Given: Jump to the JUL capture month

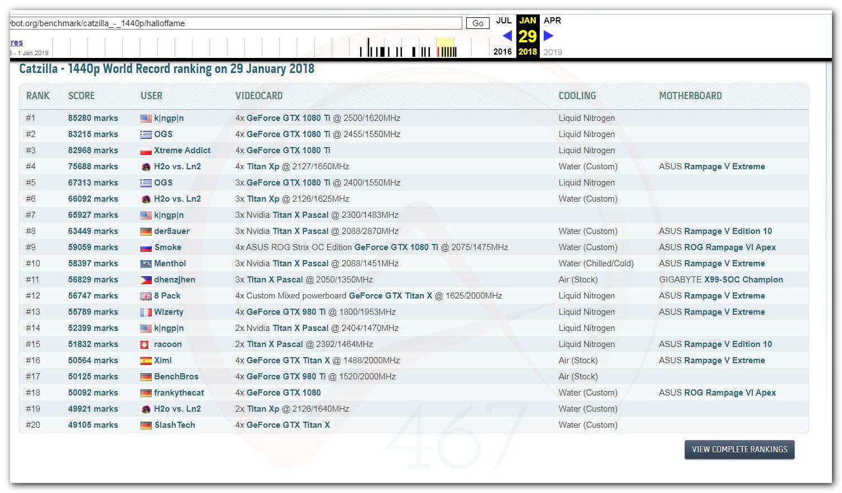Looking at the screenshot, I should click(x=504, y=21).
